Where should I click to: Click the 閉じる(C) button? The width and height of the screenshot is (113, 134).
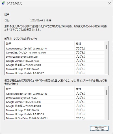tap(99, 128)
